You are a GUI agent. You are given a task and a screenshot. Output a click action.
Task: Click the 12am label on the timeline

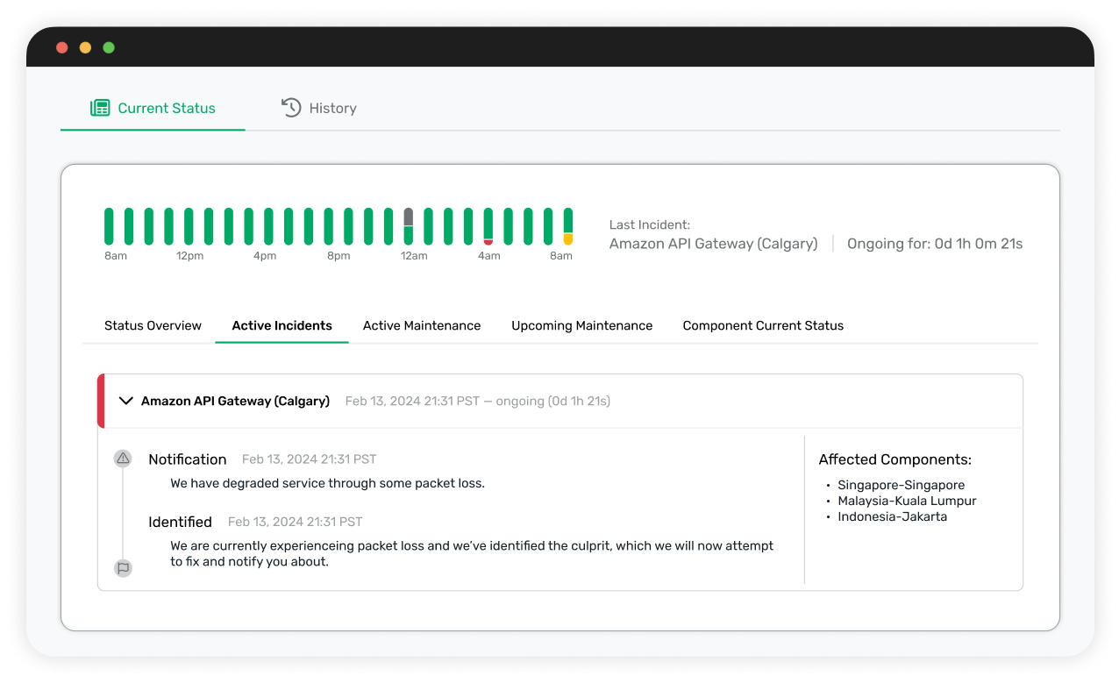(414, 256)
